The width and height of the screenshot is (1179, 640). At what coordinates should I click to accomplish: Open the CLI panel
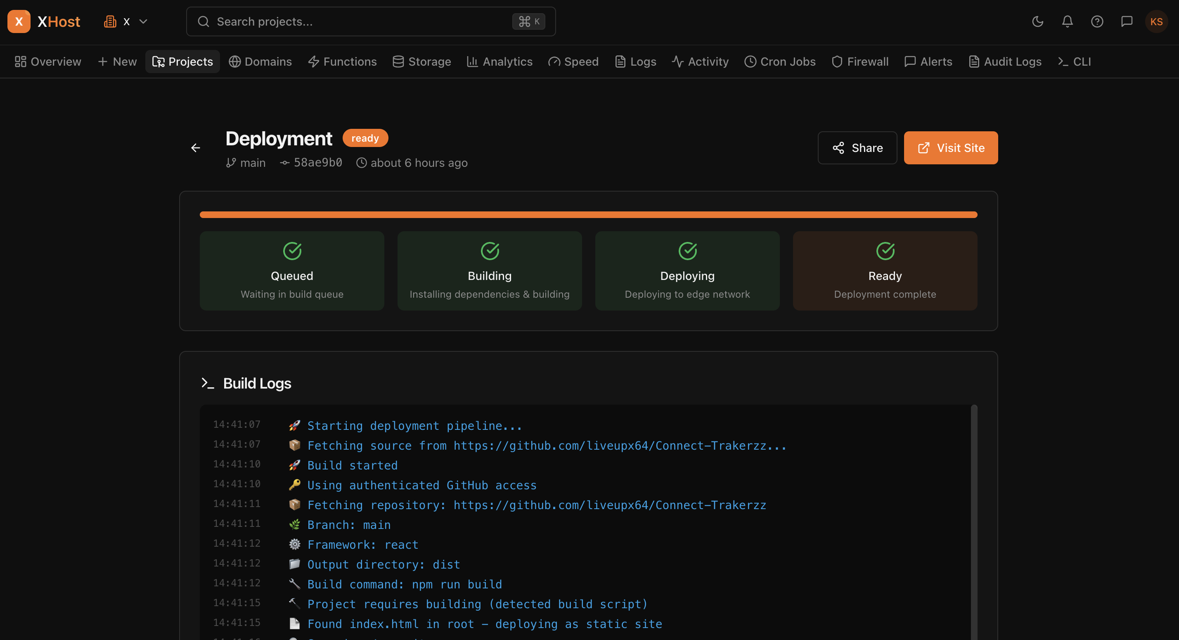[x=1074, y=62]
